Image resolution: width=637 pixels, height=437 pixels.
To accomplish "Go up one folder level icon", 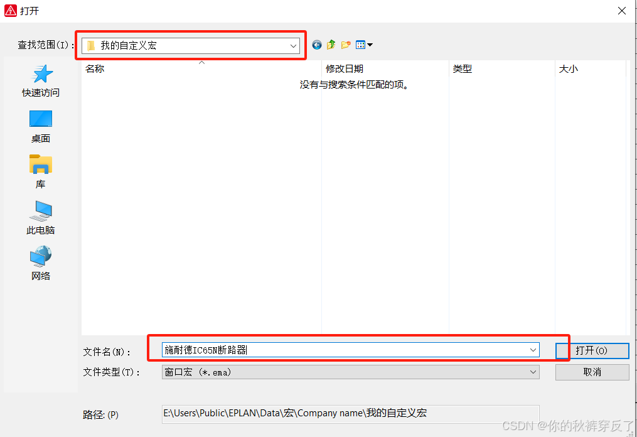I will pos(331,45).
